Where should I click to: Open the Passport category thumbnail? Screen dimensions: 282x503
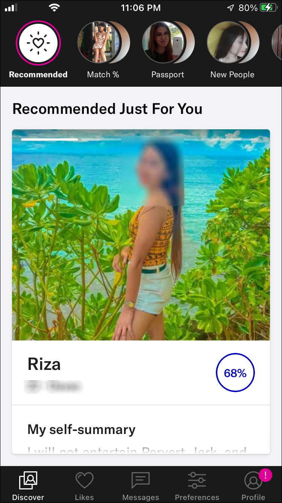[163, 42]
